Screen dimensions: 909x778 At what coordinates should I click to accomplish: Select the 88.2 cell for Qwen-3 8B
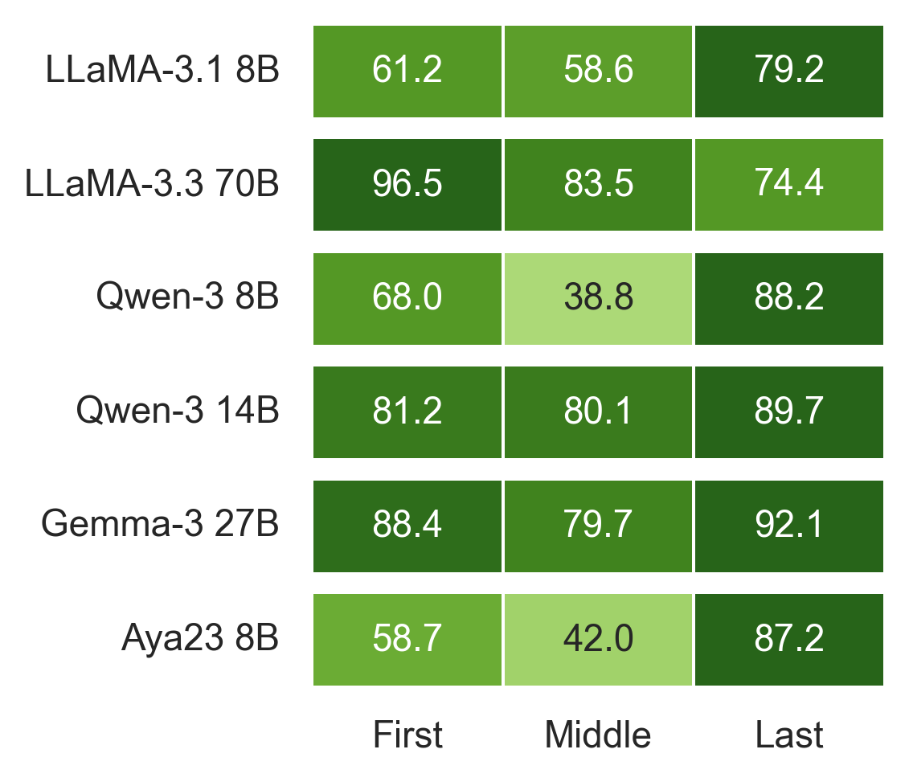point(788,299)
